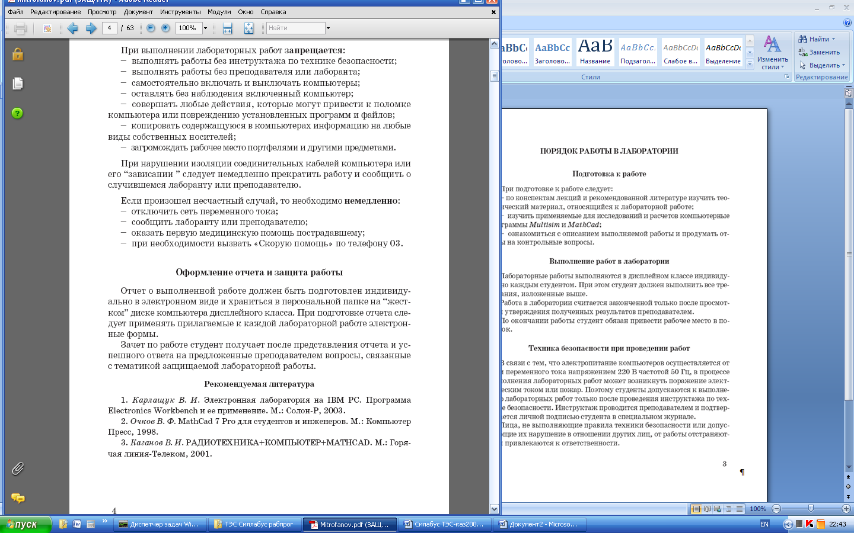Screen dimensions: 854x533
Task: Click Word select browse object circle button
Action: (x=848, y=486)
